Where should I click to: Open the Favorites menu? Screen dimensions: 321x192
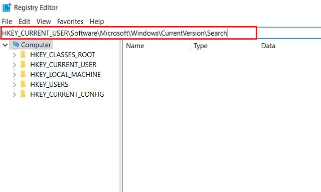[70, 22]
